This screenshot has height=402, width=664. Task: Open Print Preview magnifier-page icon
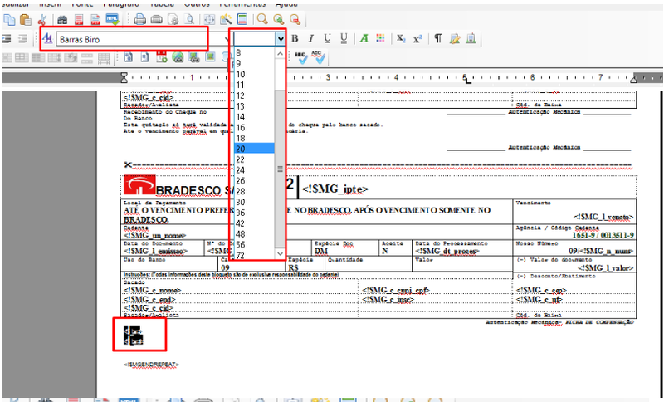pos(189,19)
